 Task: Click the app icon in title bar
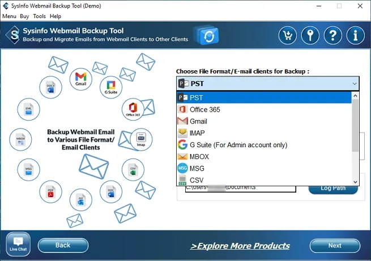point(6,6)
